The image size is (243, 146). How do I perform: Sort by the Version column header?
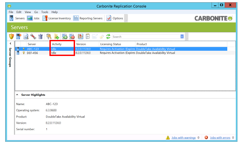[87, 44]
